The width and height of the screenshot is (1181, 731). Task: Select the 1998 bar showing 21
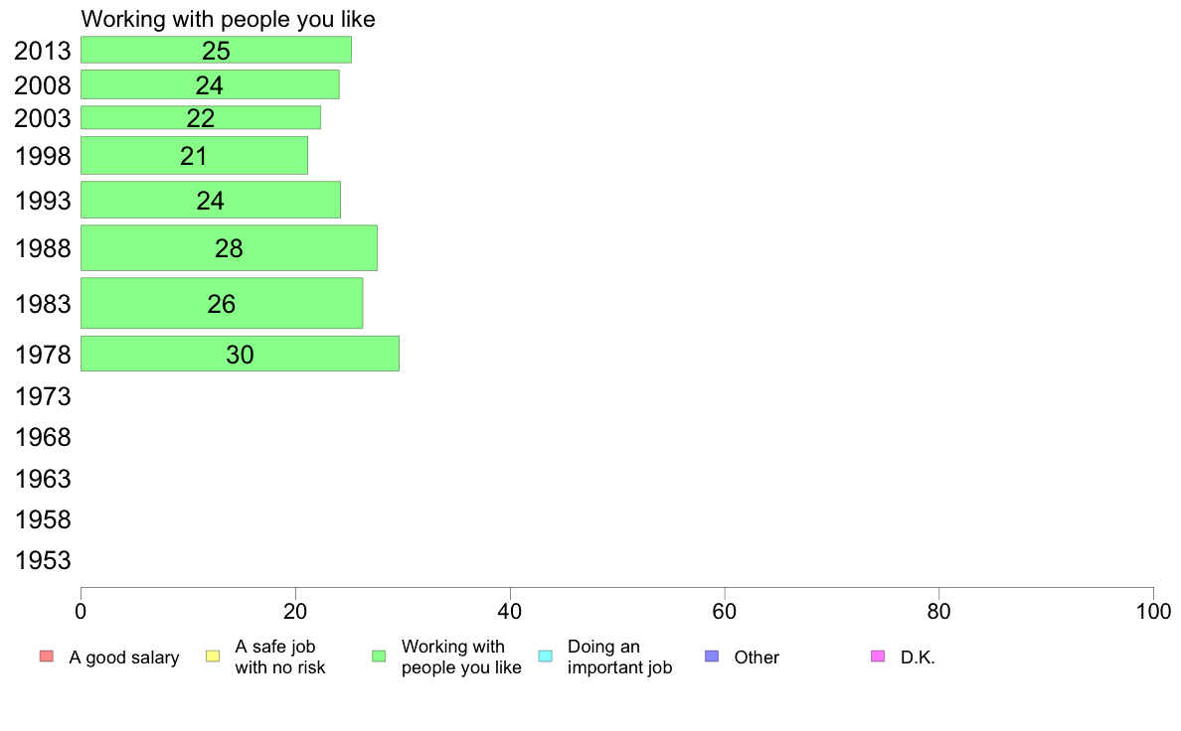click(x=194, y=155)
